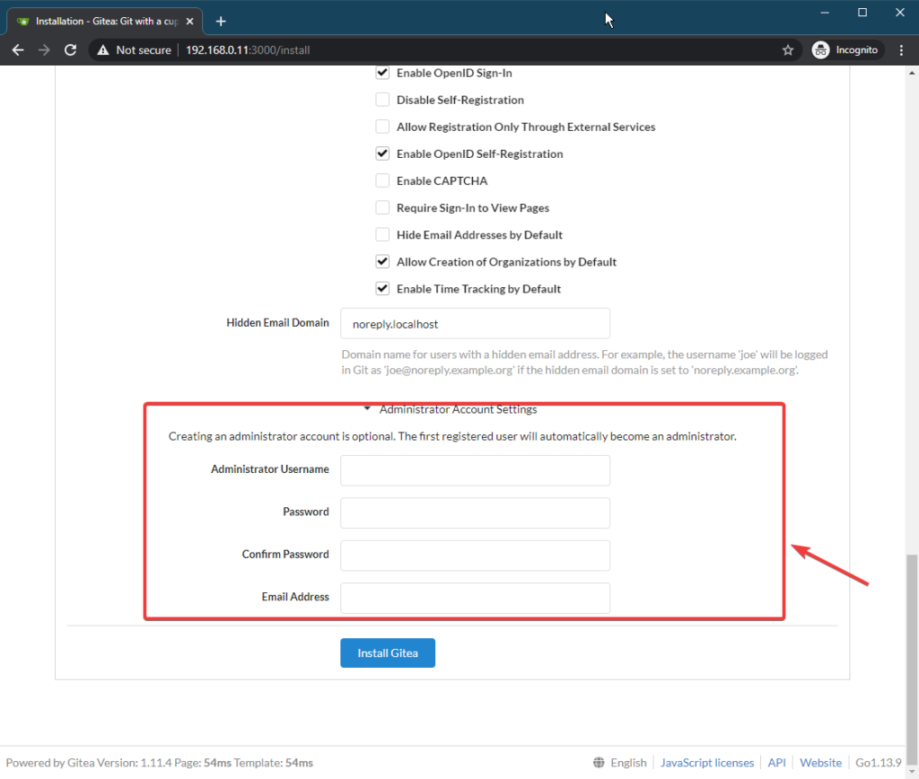The image size is (919, 779).
Task: Reload the installation page
Action: pos(70,50)
